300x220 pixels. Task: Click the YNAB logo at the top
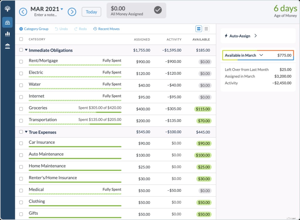point(7,8)
